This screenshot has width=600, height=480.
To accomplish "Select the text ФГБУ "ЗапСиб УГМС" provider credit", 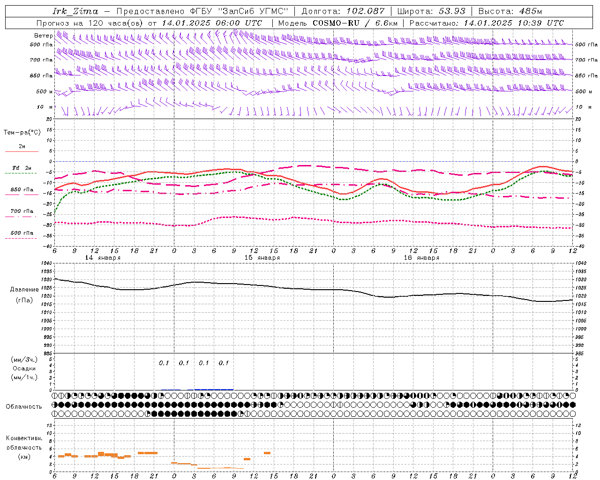I will coord(239,11).
